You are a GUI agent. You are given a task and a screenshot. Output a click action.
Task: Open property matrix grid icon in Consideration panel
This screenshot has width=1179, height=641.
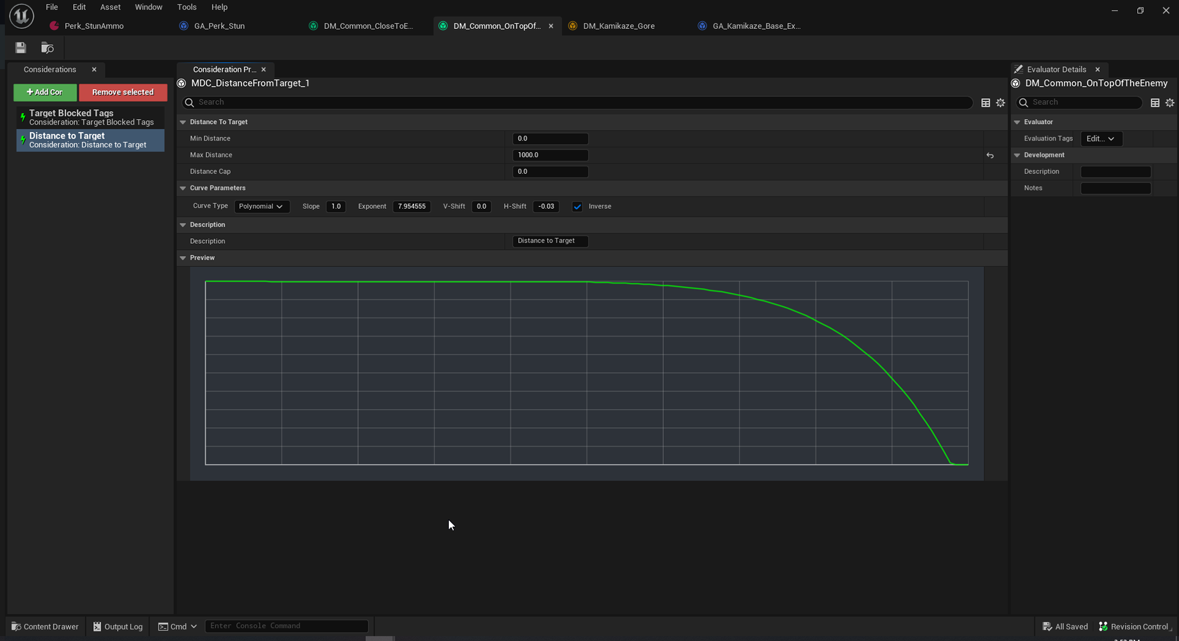pyautogui.click(x=986, y=103)
